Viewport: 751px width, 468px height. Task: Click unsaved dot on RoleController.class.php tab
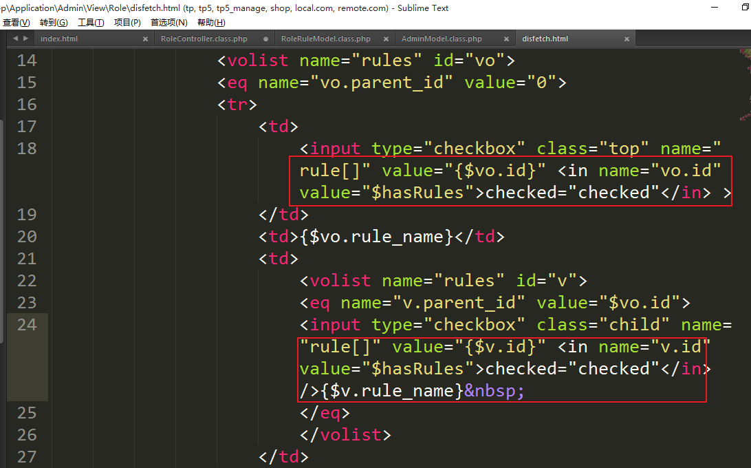click(265, 39)
